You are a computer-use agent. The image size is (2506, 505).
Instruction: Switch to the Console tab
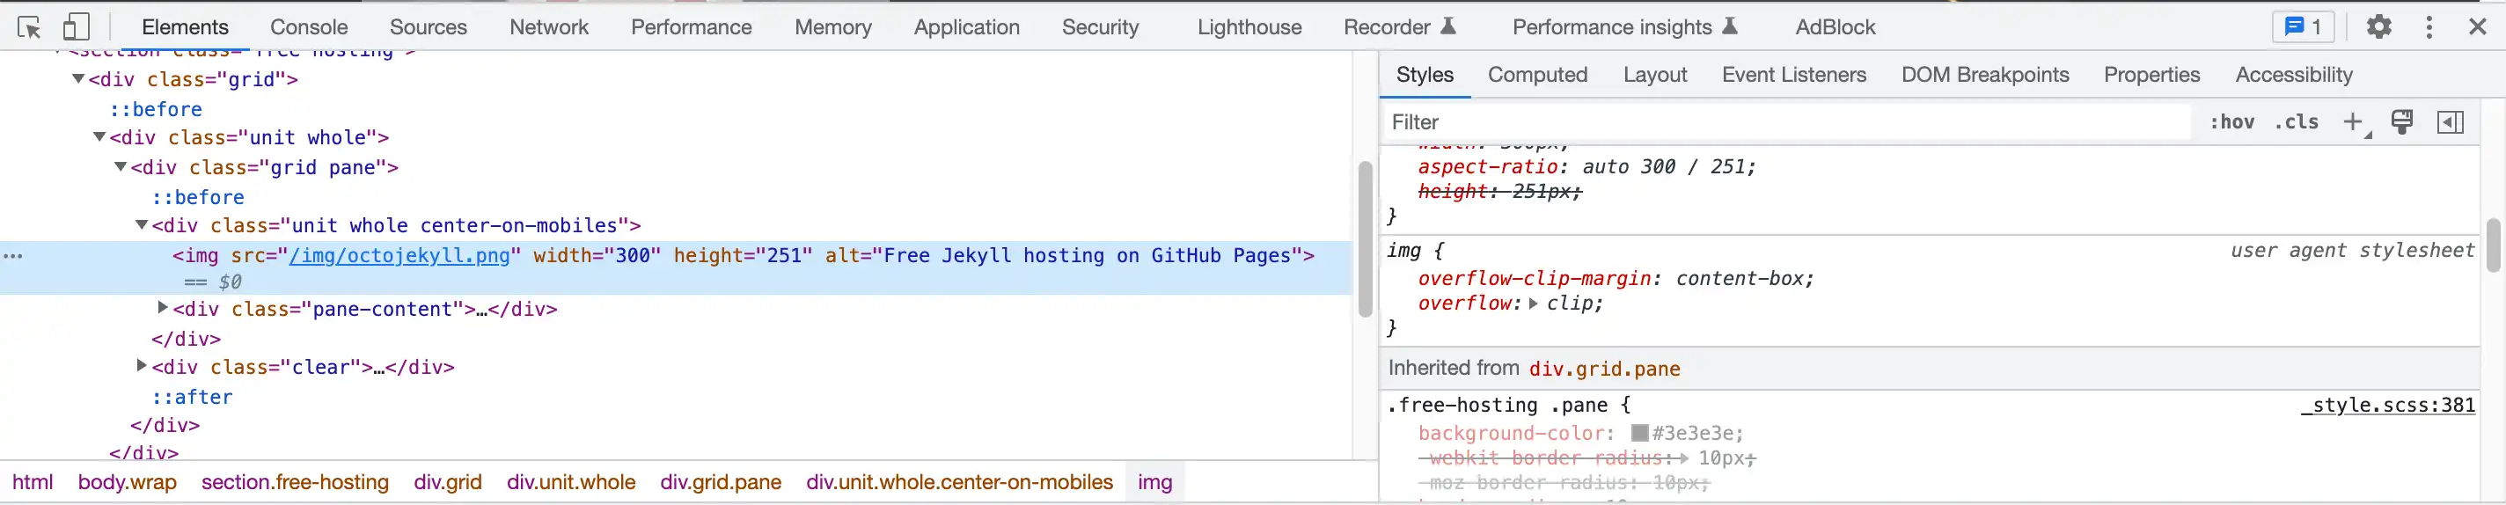pyautogui.click(x=308, y=27)
